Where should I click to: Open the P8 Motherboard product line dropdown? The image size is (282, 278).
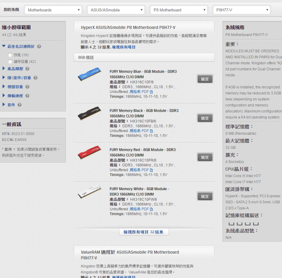[x=179, y=10]
